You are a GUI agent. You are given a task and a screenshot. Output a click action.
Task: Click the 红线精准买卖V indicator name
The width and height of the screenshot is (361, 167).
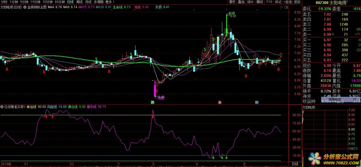(15, 107)
